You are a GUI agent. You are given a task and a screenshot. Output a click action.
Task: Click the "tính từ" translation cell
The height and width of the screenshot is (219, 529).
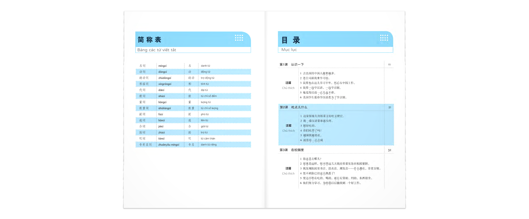point(205,84)
